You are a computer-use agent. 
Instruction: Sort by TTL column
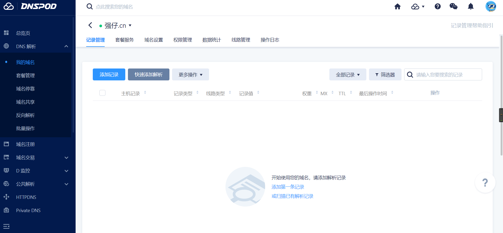coord(351,93)
